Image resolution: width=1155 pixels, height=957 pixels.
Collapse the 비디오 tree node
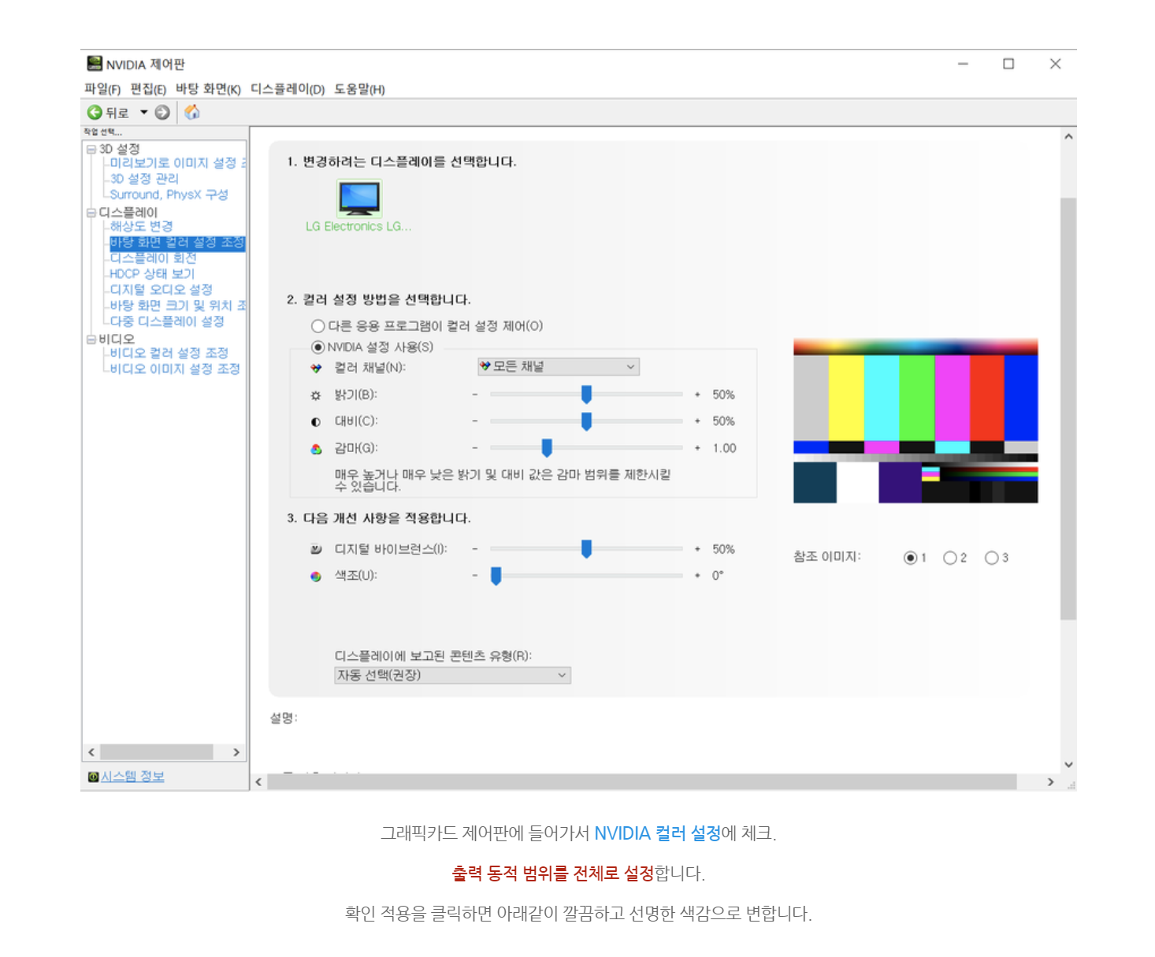[91, 339]
